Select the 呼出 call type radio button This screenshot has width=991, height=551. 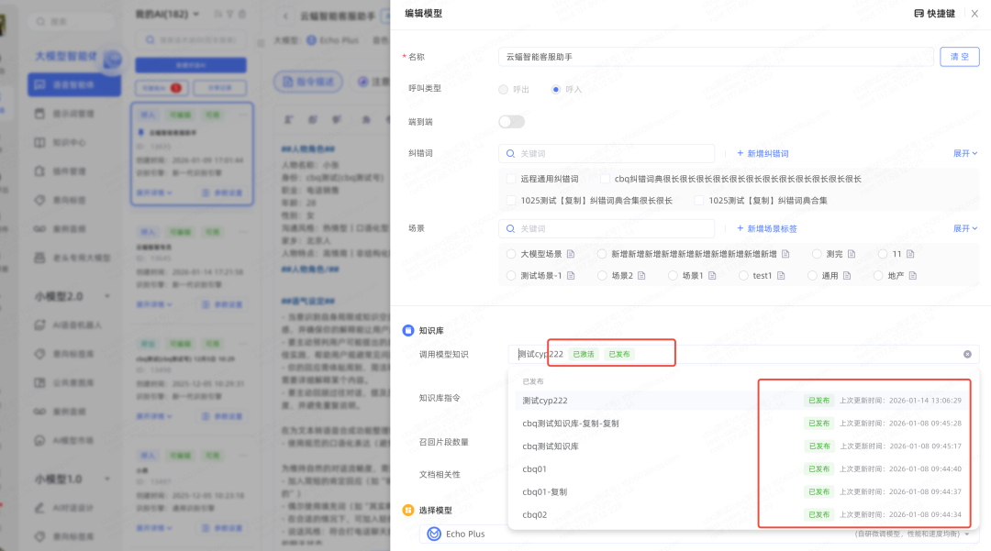tap(503, 89)
